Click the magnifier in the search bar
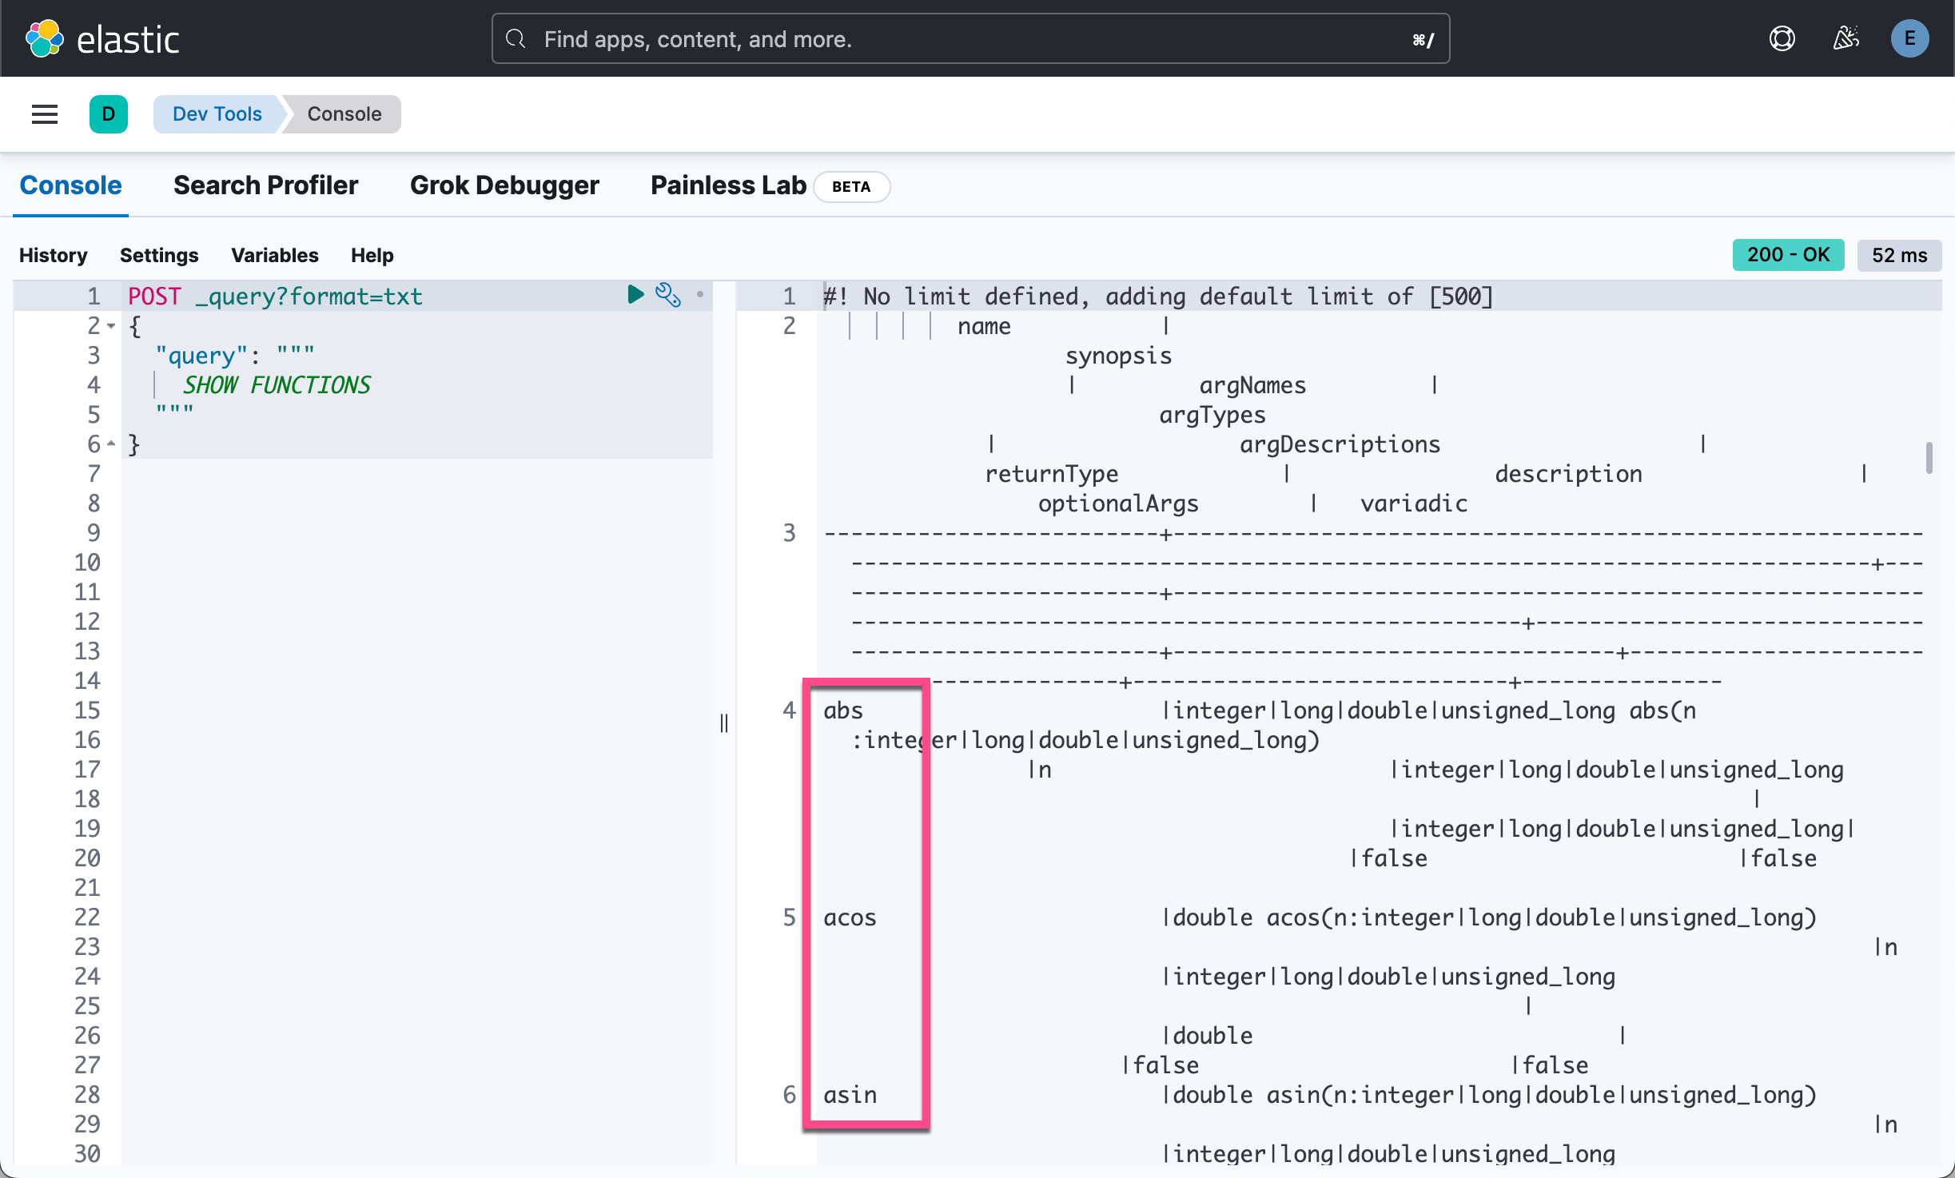Viewport: 1955px width, 1178px height. (x=516, y=38)
